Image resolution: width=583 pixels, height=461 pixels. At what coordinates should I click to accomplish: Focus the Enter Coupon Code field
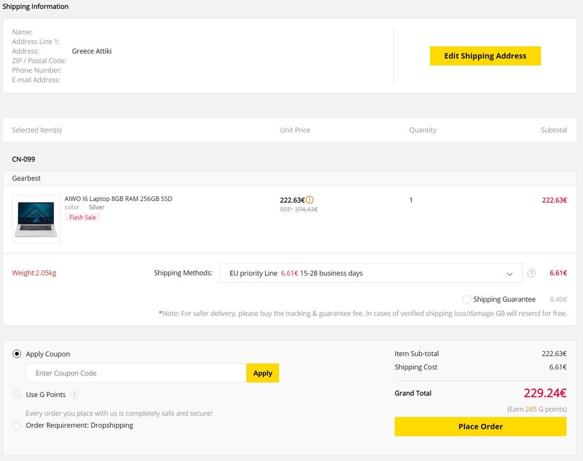tap(136, 373)
